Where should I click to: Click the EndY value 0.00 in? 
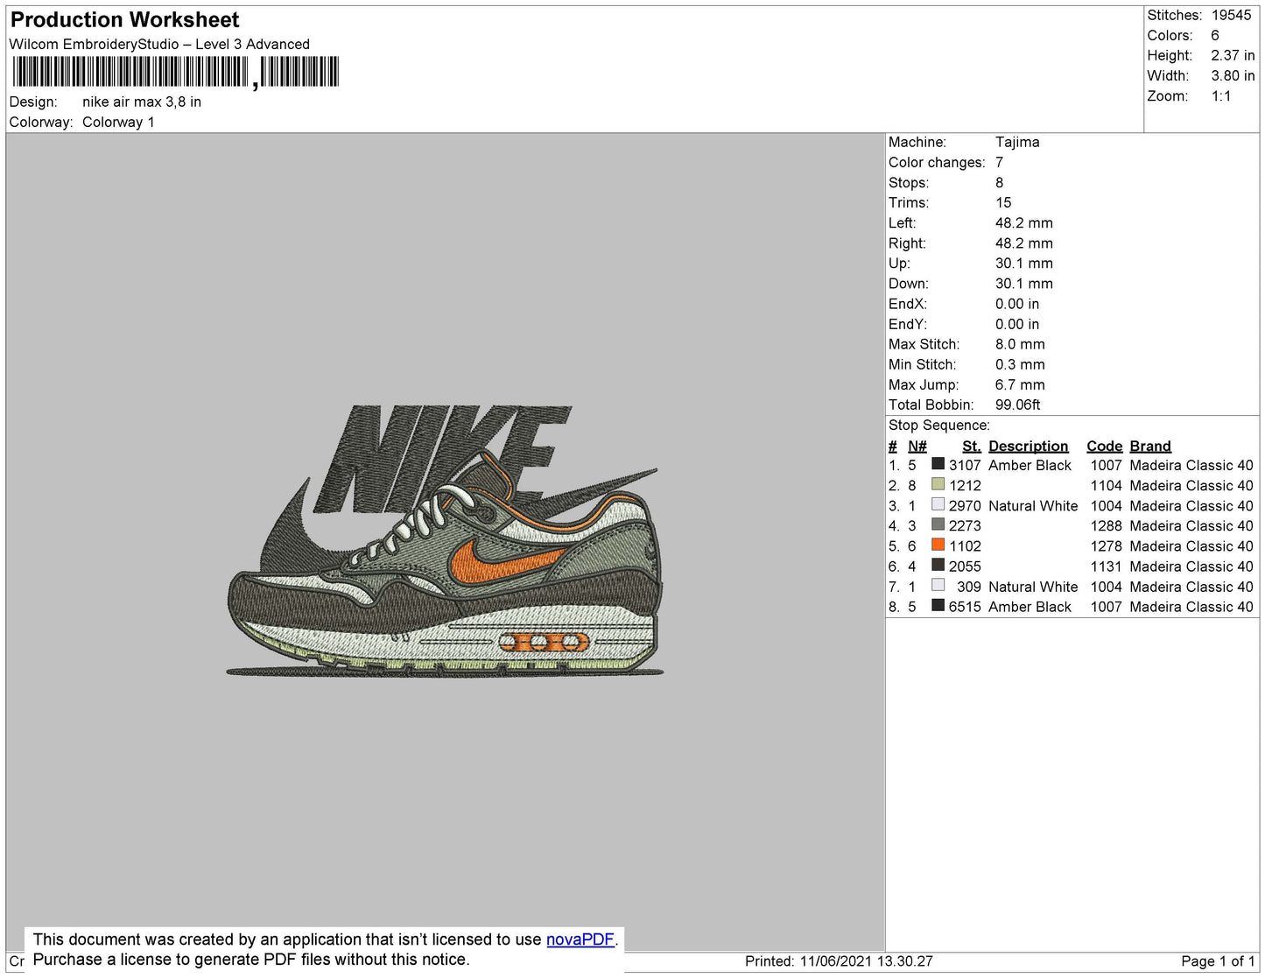coord(1017,324)
